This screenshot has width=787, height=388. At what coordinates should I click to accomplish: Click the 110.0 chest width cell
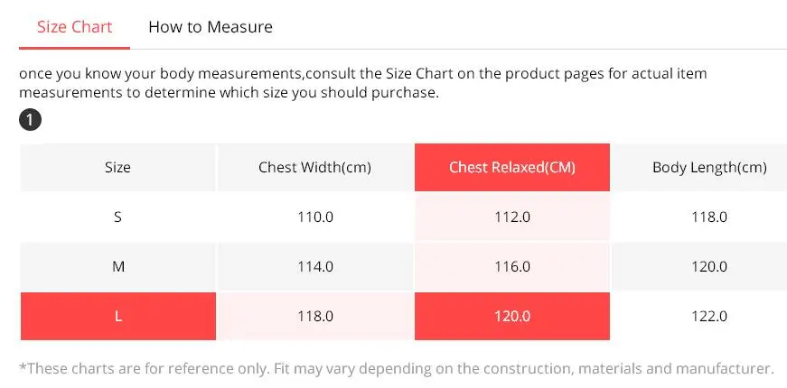pyautogui.click(x=314, y=217)
